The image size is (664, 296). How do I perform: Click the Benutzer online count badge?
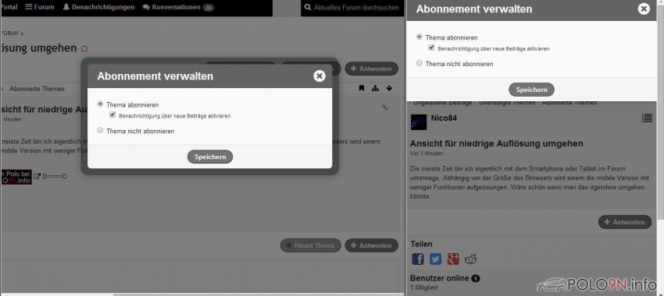[476, 279]
